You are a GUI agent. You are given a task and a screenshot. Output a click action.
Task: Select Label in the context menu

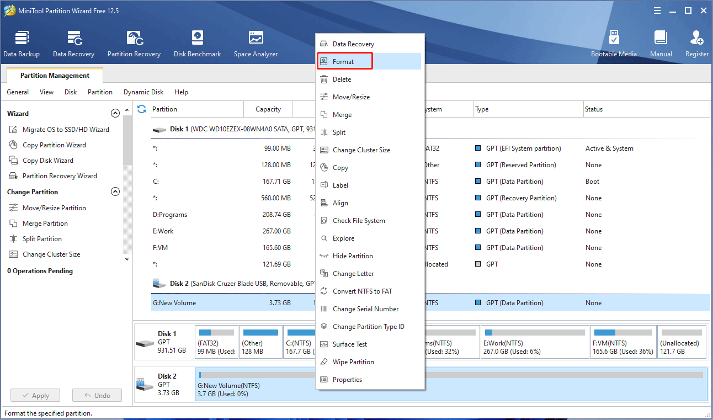(x=370, y=185)
